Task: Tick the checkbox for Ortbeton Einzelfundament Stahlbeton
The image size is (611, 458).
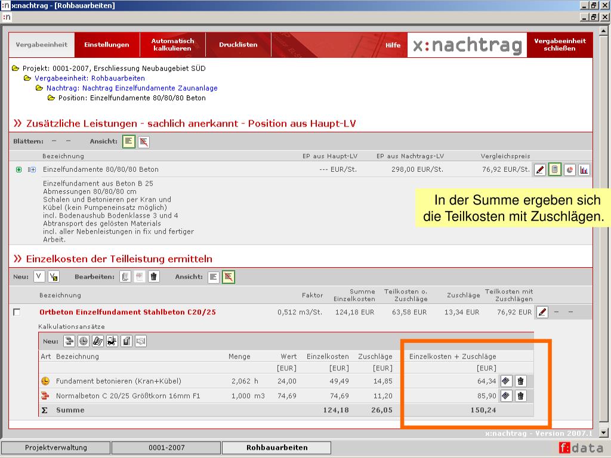Action: click(x=17, y=312)
